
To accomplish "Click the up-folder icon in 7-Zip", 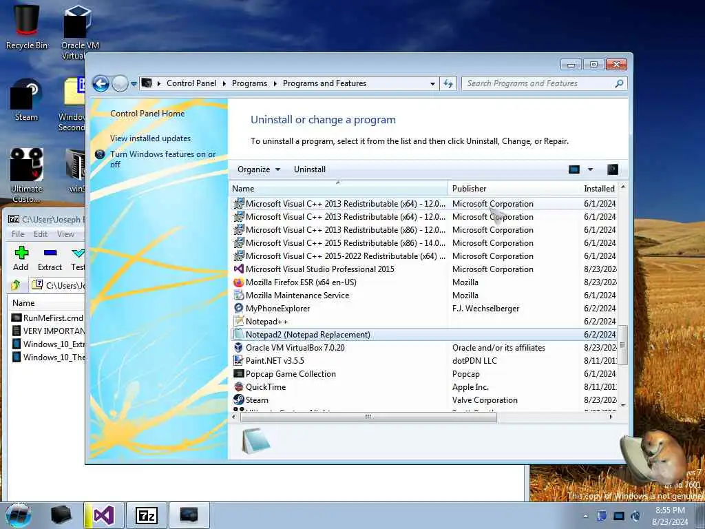I will (17, 284).
